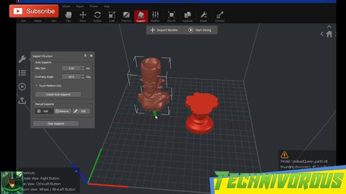Click the Overhang Angle value field
The width and height of the screenshot is (346, 194).
(71, 77)
